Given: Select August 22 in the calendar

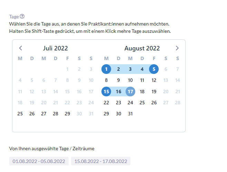Looking at the screenshot, I should tap(106, 103).
